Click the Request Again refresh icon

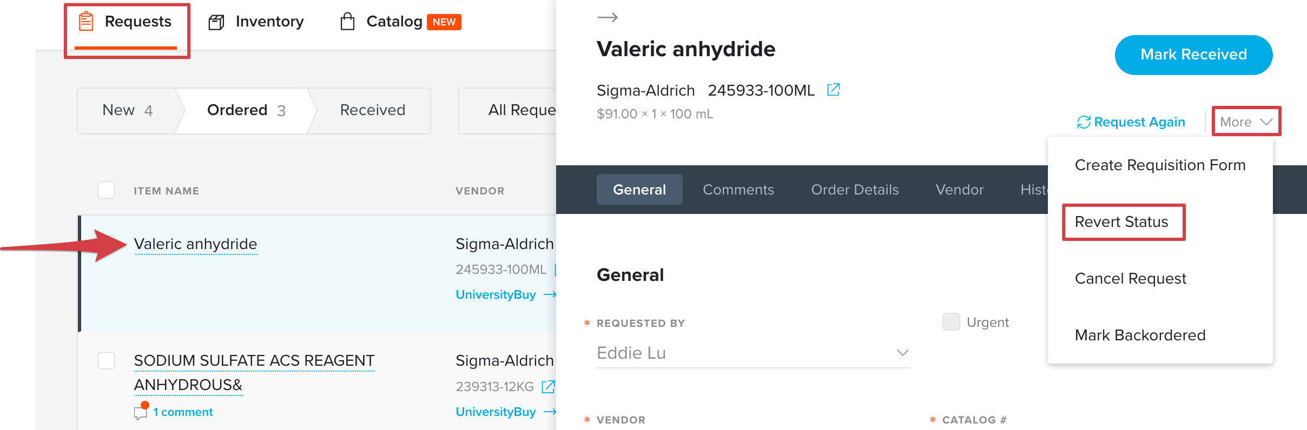point(1083,122)
